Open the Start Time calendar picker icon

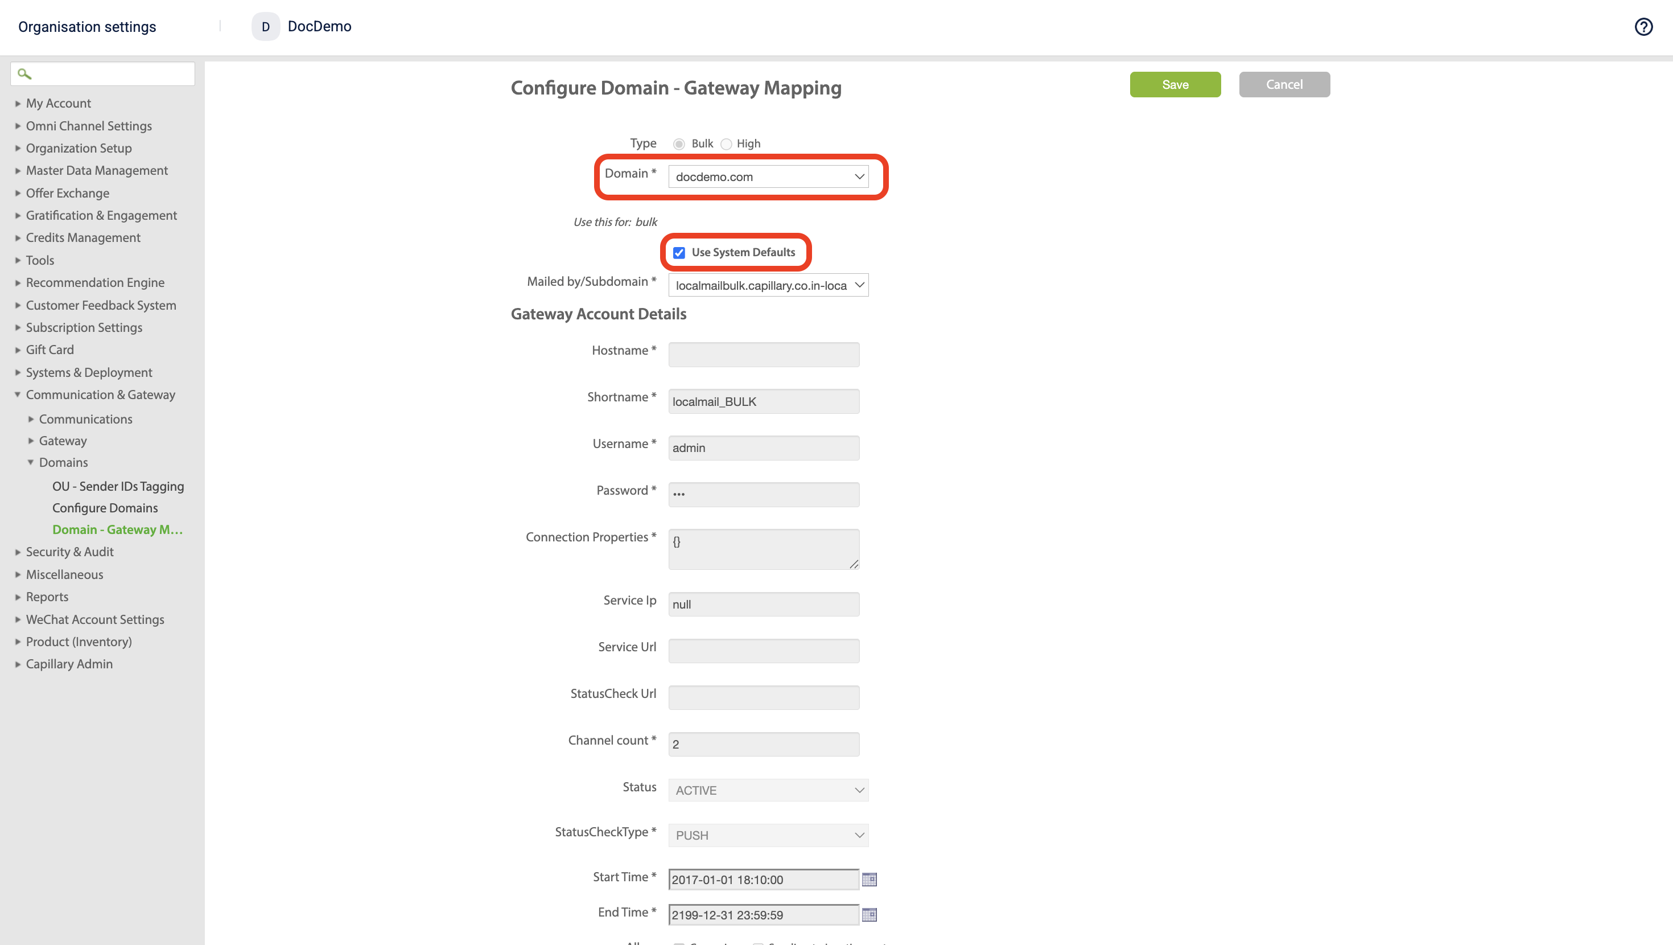pyautogui.click(x=869, y=880)
